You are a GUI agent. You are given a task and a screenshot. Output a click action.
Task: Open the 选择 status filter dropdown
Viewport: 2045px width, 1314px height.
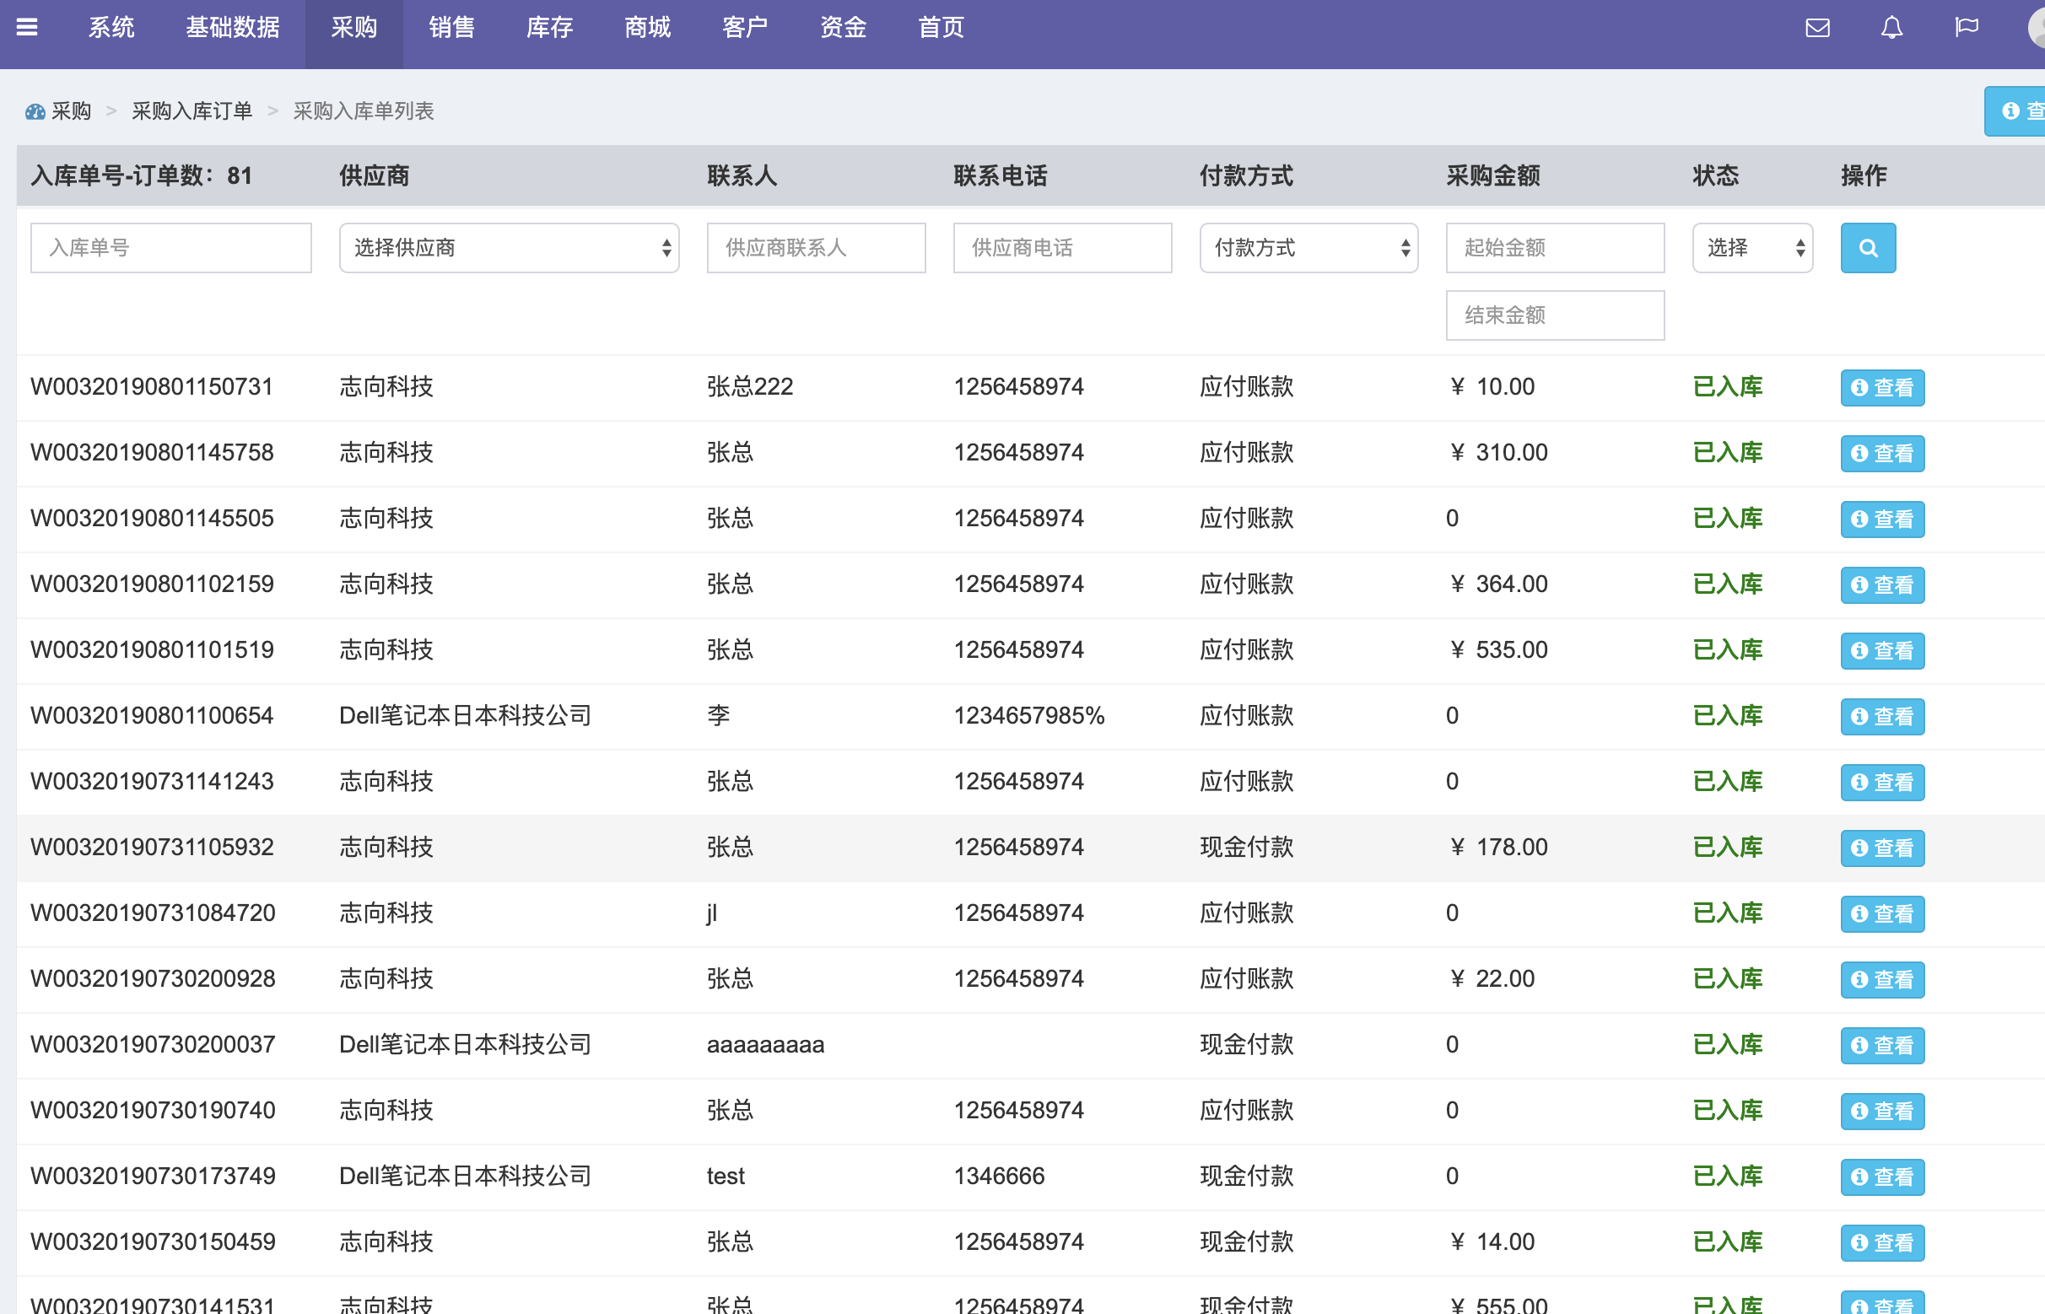(x=1752, y=248)
